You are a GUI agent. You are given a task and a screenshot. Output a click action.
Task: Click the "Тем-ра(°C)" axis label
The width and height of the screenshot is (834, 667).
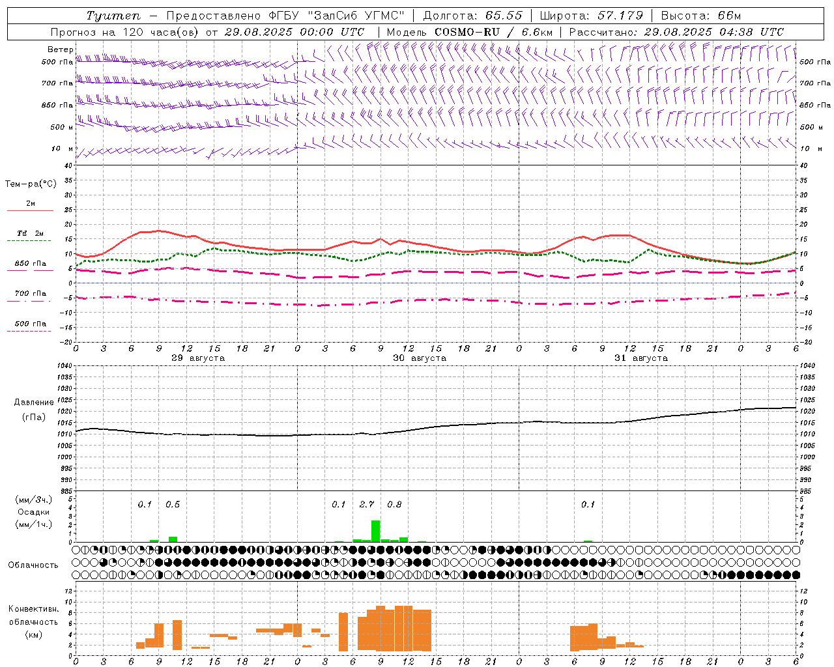pyautogui.click(x=31, y=184)
